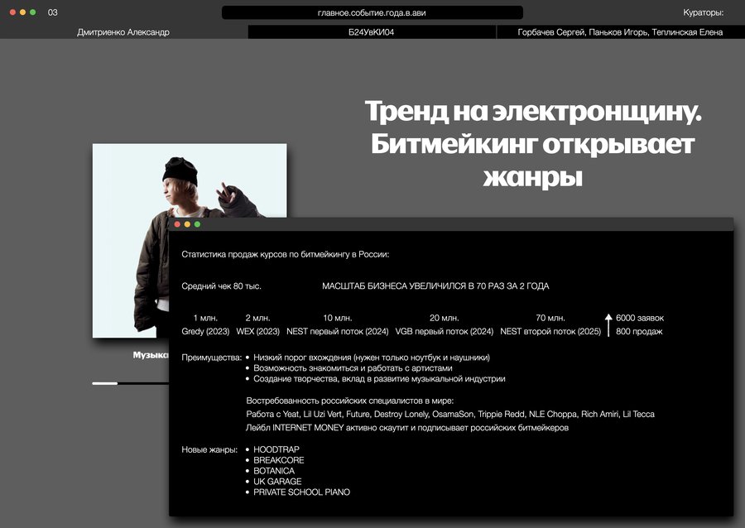Click Востребованность российских специалистов в мире line
Viewport: 745px width, 528px height.
coord(349,401)
